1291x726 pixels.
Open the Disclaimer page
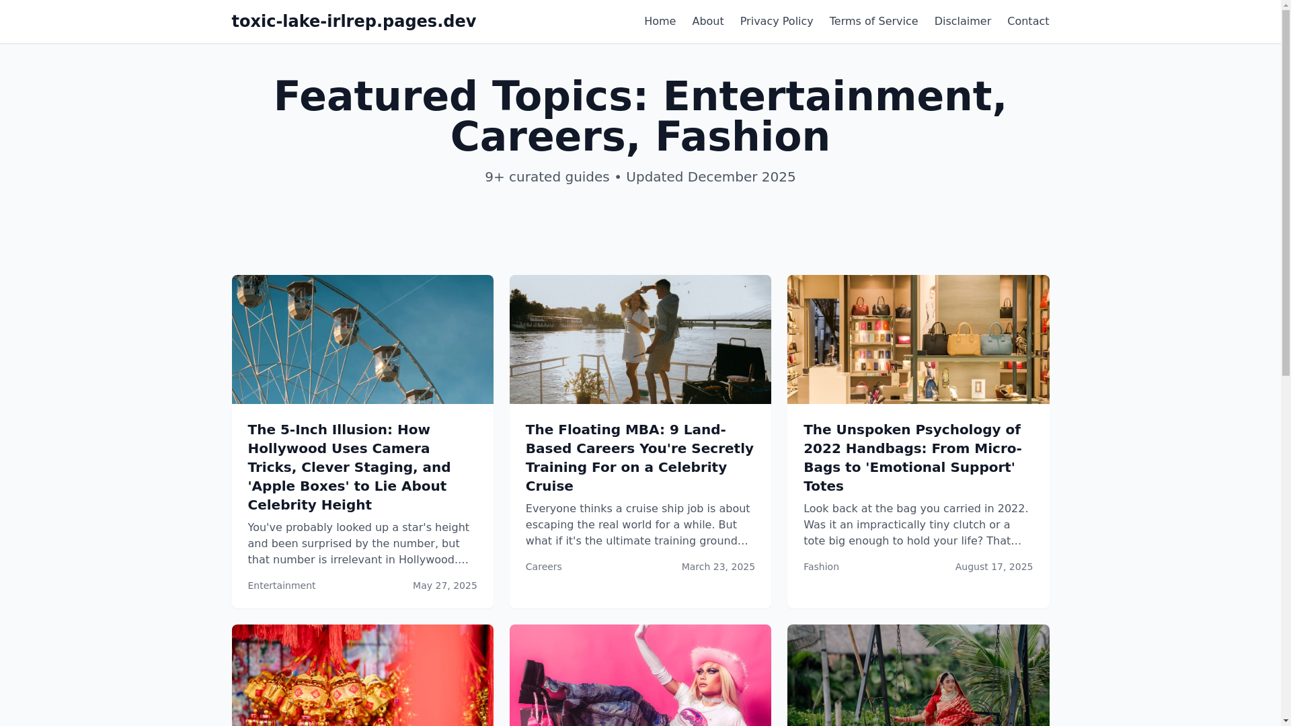[962, 22]
